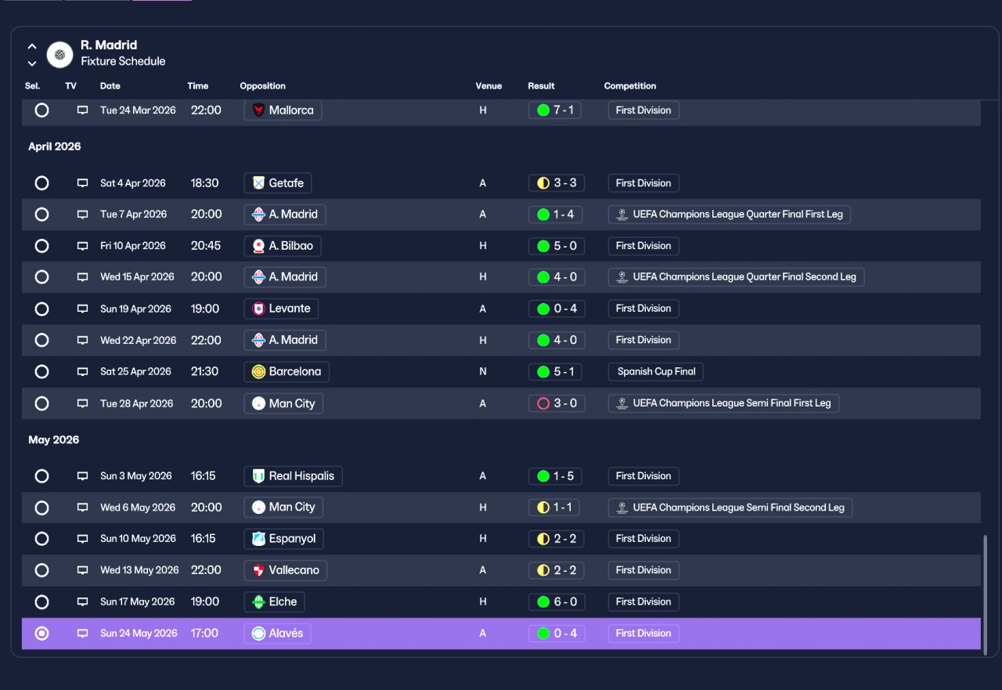This screenshot has width=1002, height=690.
Task: Click Champions League trophy icon on Semi Final First Leg
Action: [622, 403]
